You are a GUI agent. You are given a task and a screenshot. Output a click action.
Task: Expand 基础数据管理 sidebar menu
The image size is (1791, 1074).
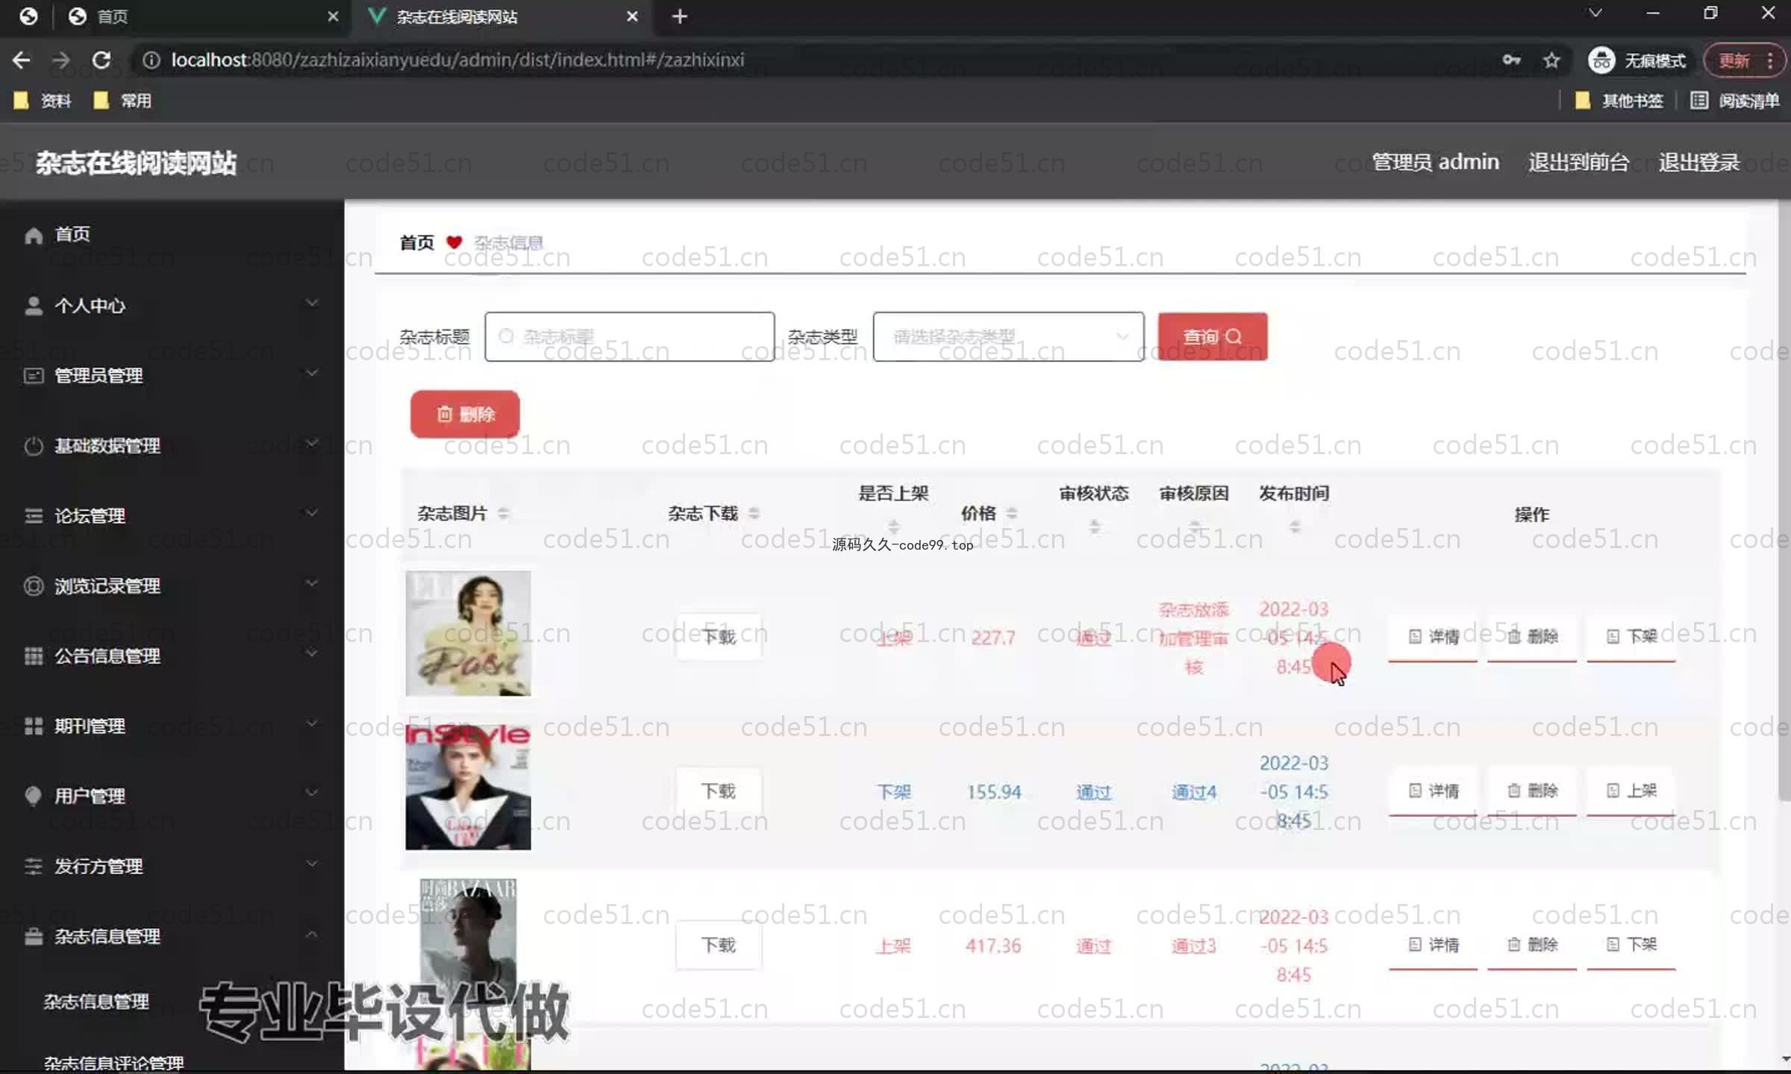pos(172,445)
